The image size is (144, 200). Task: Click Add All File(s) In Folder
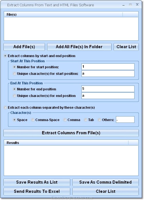tap(79, 47)
